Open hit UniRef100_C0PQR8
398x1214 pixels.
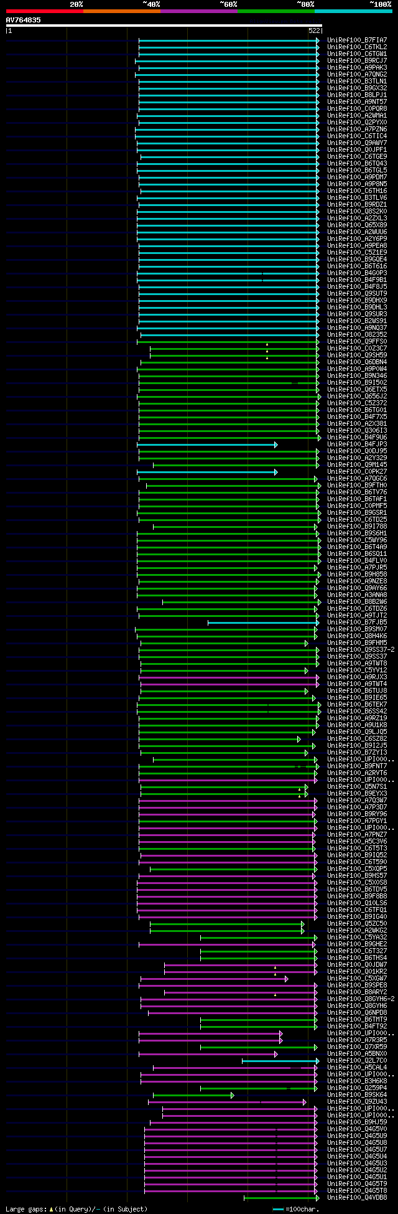(x=357, y=108)
